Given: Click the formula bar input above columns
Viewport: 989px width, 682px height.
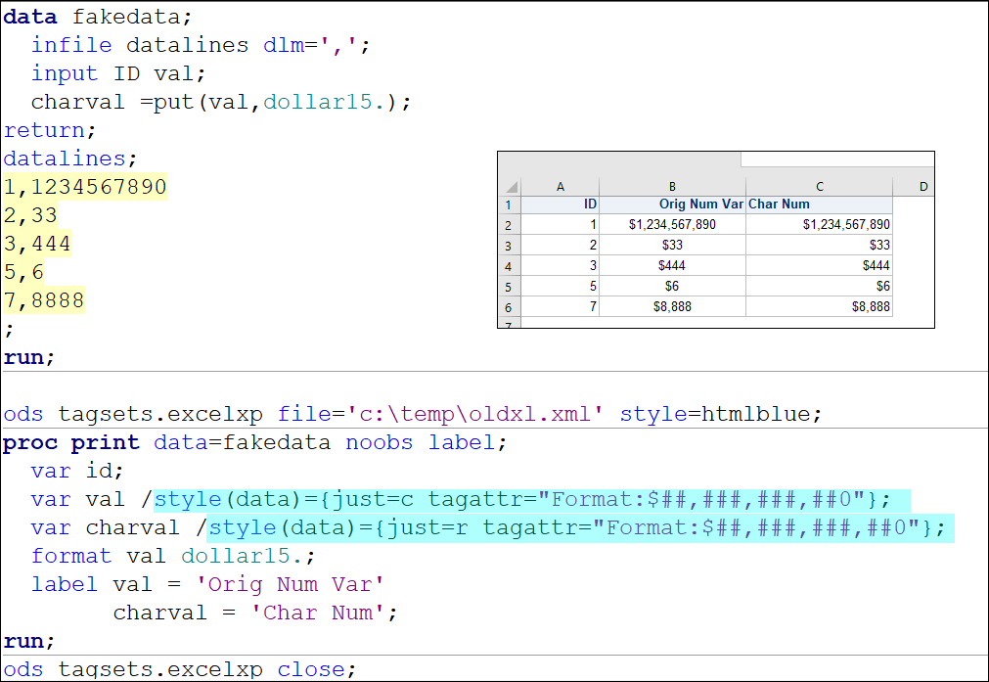Looking at the screenshot, I should (837, 159).
